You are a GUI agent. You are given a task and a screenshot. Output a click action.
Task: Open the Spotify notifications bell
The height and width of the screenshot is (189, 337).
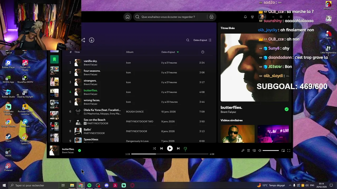click(x=245, y=17)
